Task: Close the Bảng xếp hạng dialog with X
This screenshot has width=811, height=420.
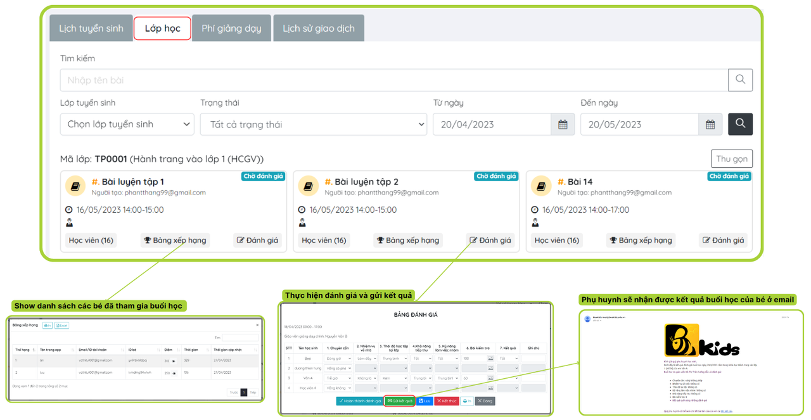Action: coord(257,325)
